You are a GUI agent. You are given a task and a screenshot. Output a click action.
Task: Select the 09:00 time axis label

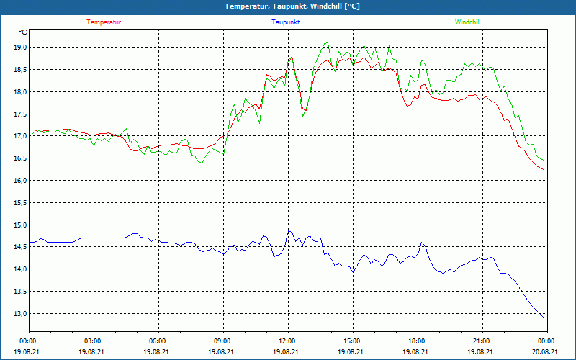tap(222, 341)
